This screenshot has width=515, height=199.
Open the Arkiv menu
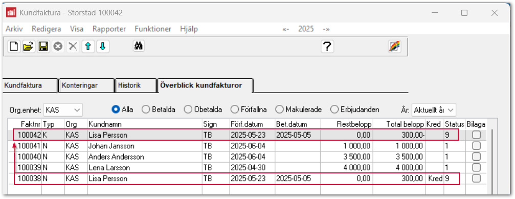pos(14,29)
